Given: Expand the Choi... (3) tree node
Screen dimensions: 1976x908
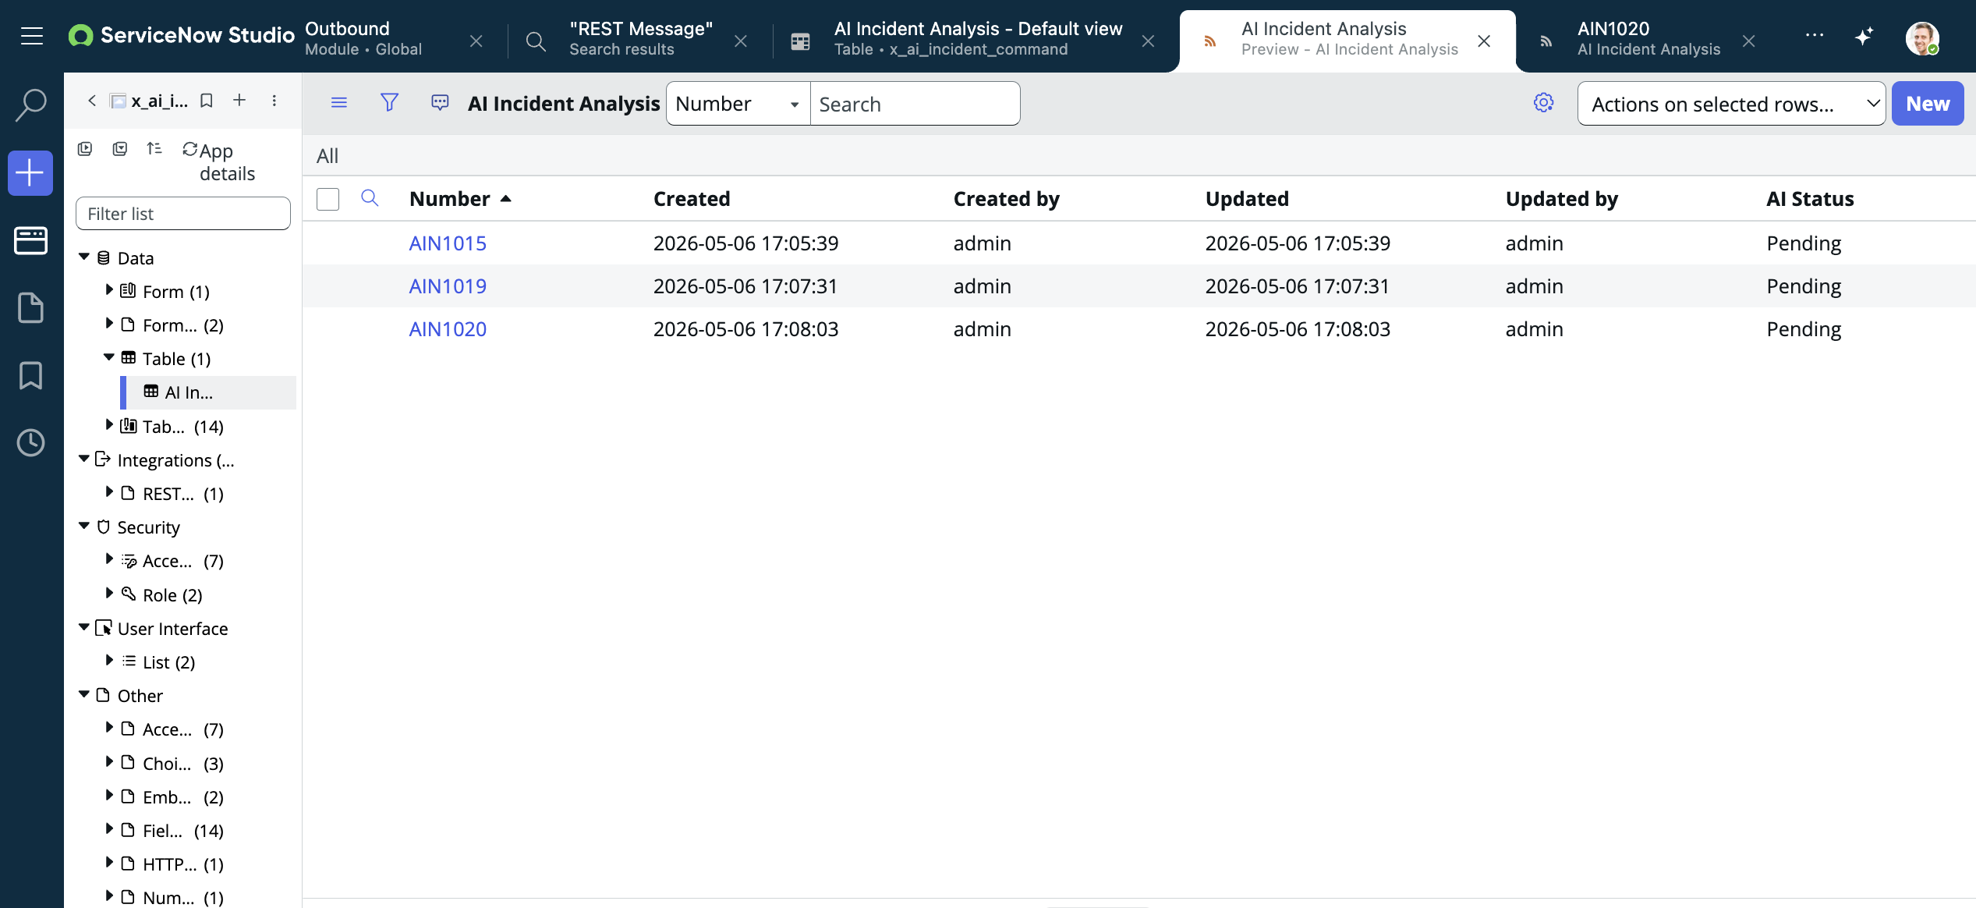Looking at the screenshot, I should click(x=109, y=761).
